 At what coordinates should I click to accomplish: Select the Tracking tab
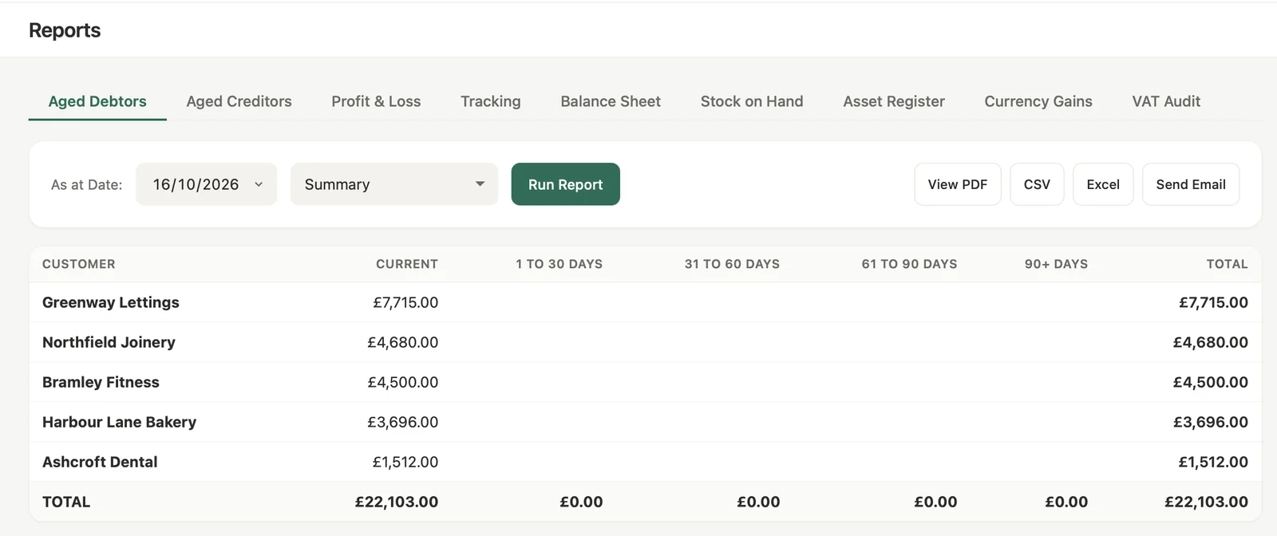[x=491, y=101]
